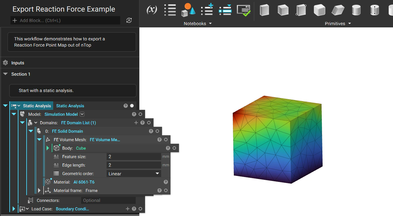393x216 pixels.
Task: Select the first Box primitive icon
Action: click(x=264, y=10)
